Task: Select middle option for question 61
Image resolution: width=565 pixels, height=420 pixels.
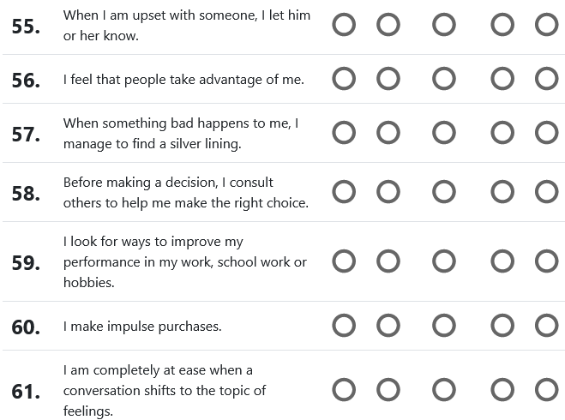Action: [444, 391]
